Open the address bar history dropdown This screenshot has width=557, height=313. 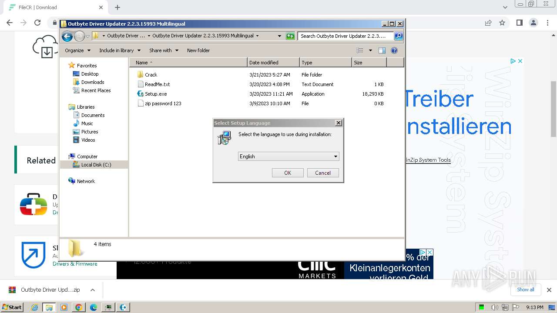pyautogui.click(x=279, y=36)
